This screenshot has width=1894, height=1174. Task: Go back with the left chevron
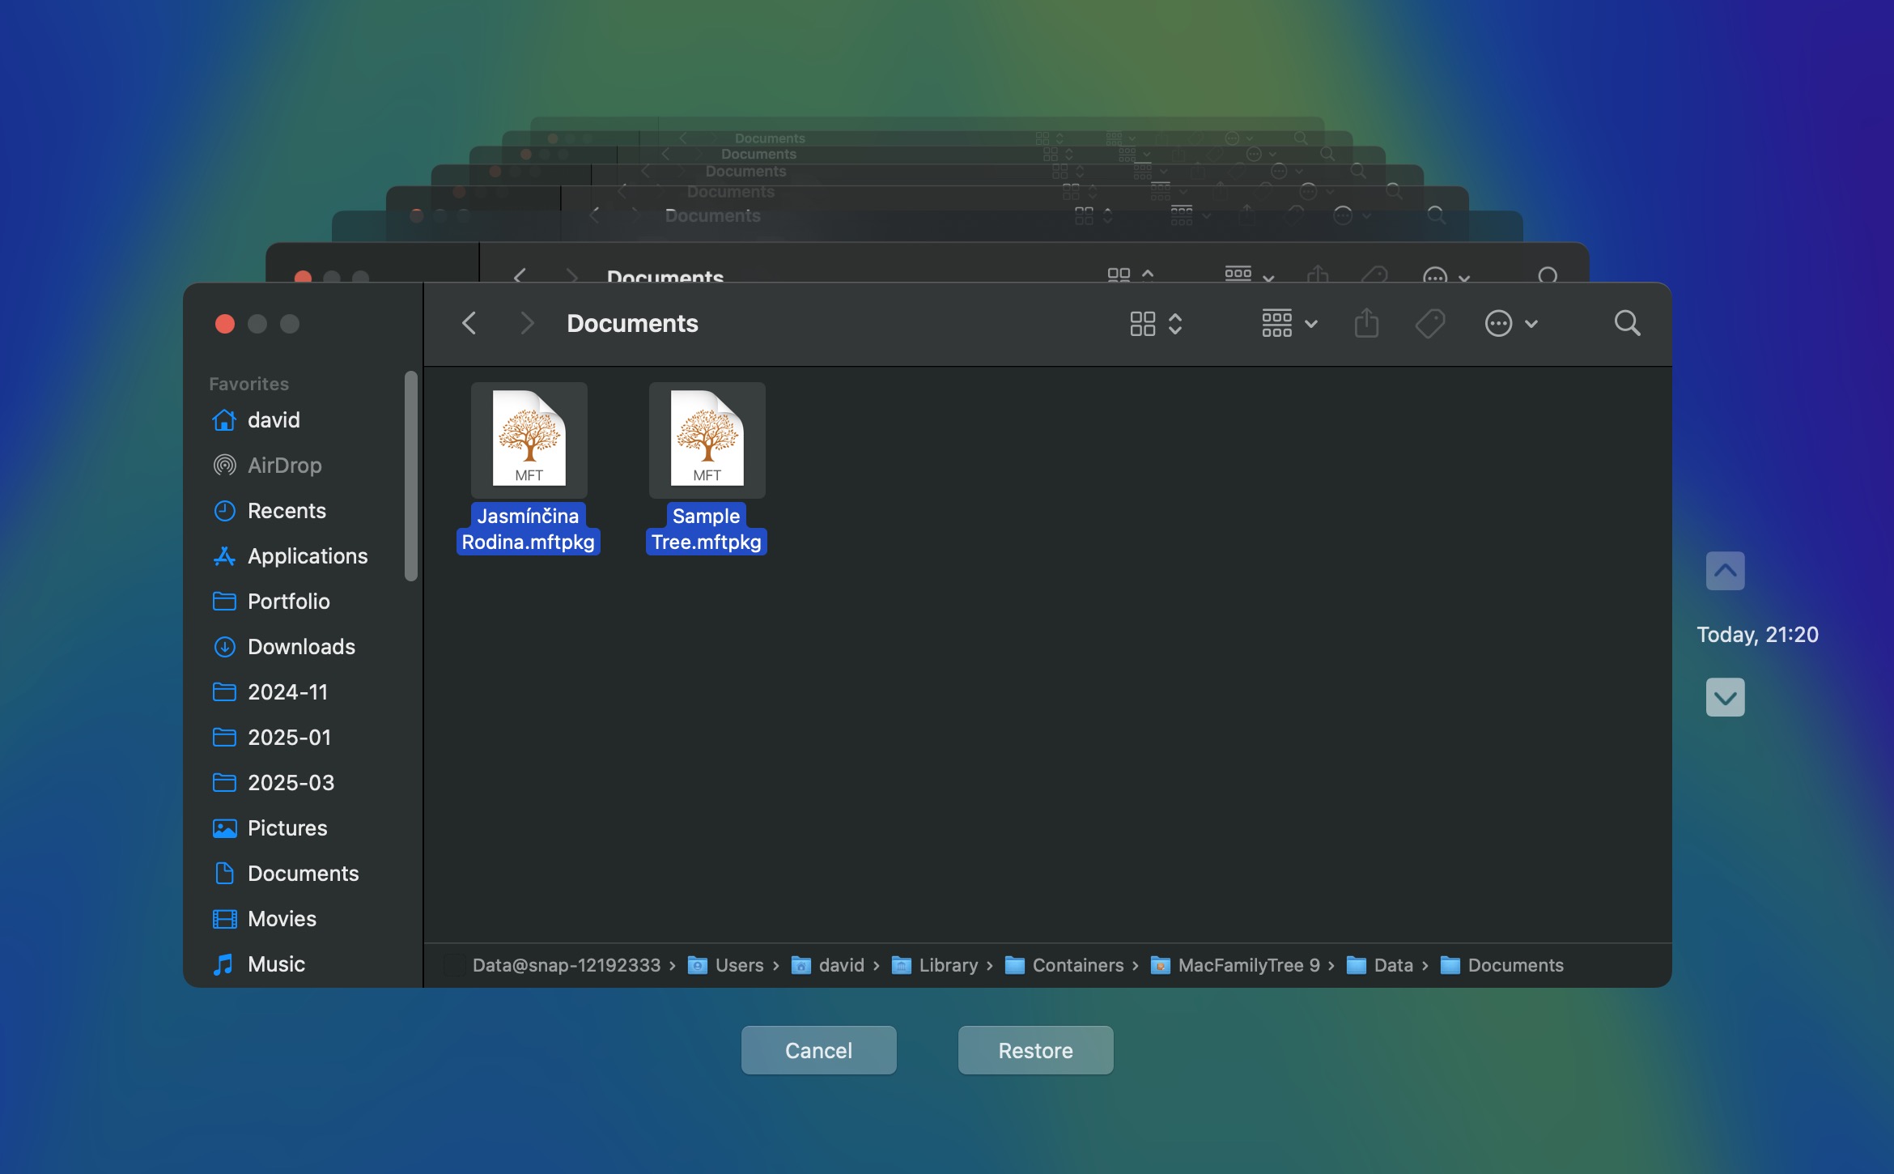(x=469, y=324)
